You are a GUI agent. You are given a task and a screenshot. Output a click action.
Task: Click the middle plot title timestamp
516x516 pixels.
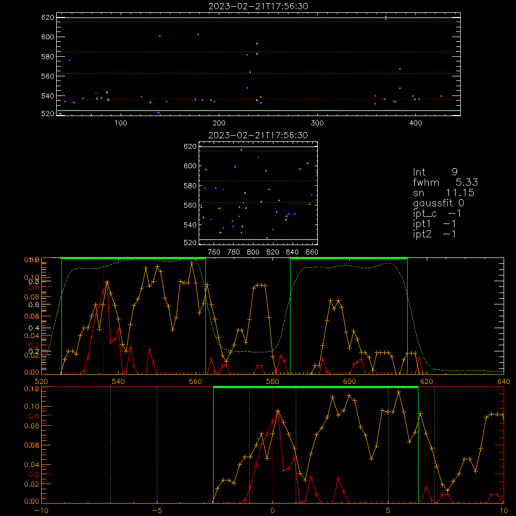coord(259,135)
